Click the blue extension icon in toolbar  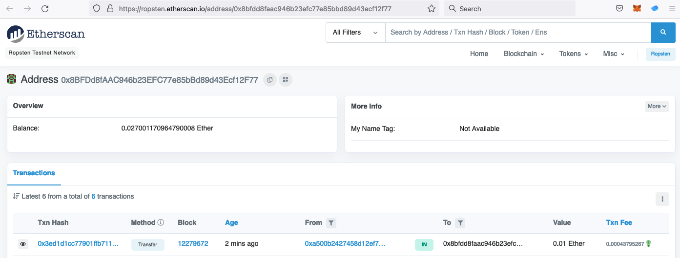(655, 8)
